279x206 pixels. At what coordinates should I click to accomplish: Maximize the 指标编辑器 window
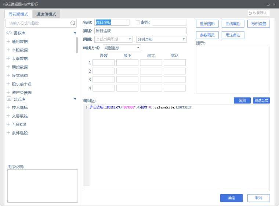tap(268, 4)
